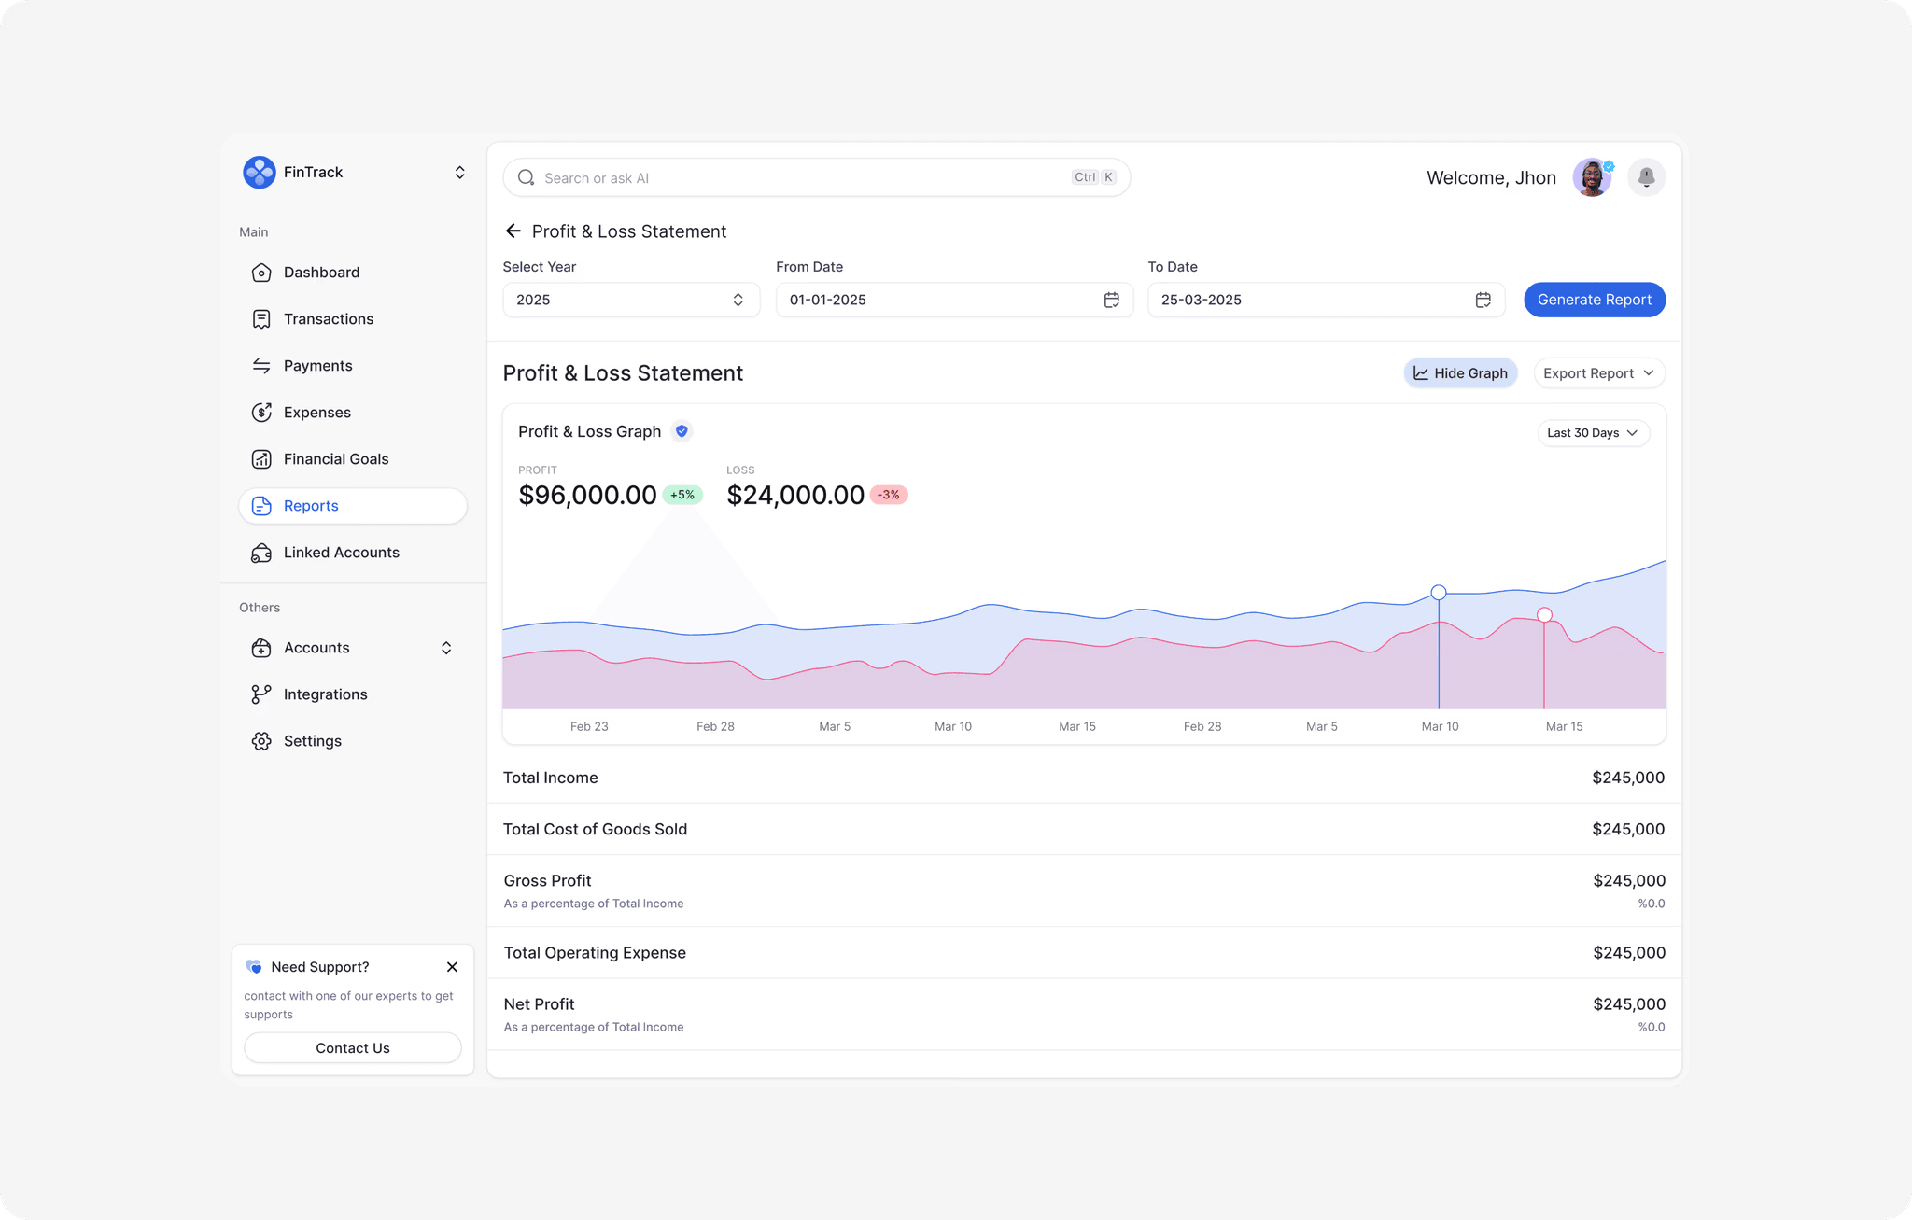1912x1220 pixels.
Task: Click the Generate Report button
Action: pyautogui.click(x=1594, y=300)
